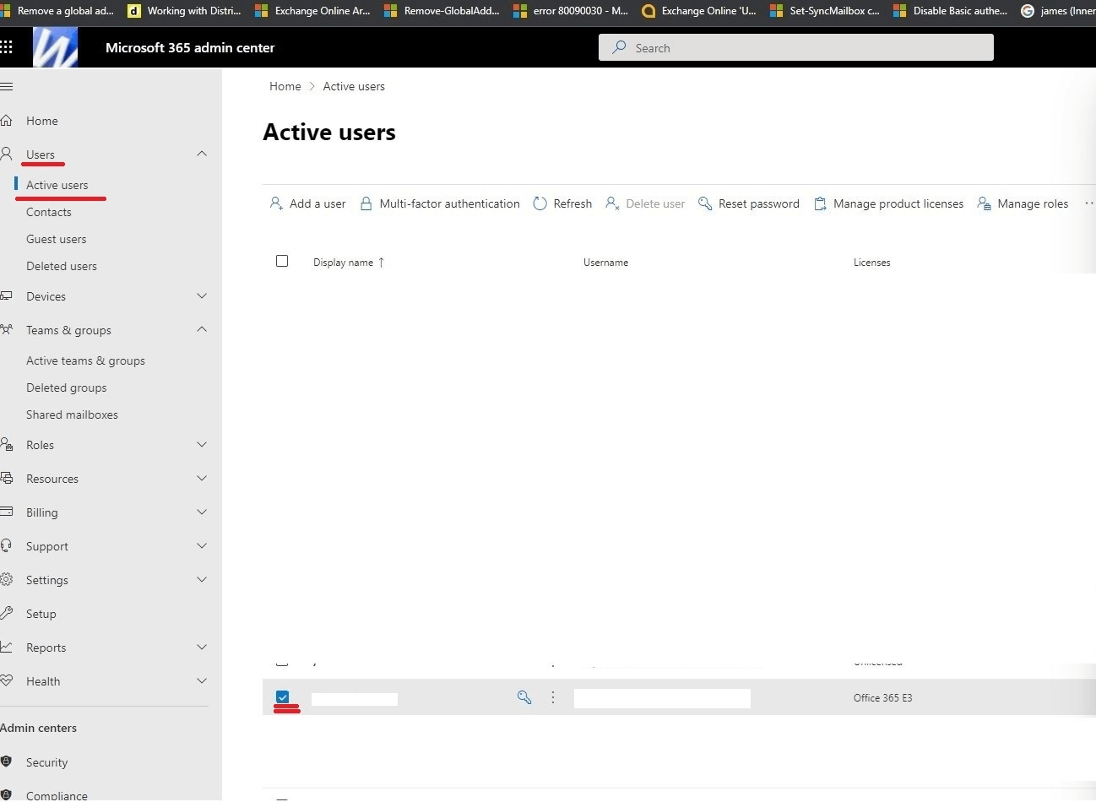Open Contacts in the sidebar
The image size is (1096, 802).
[49, 212]
